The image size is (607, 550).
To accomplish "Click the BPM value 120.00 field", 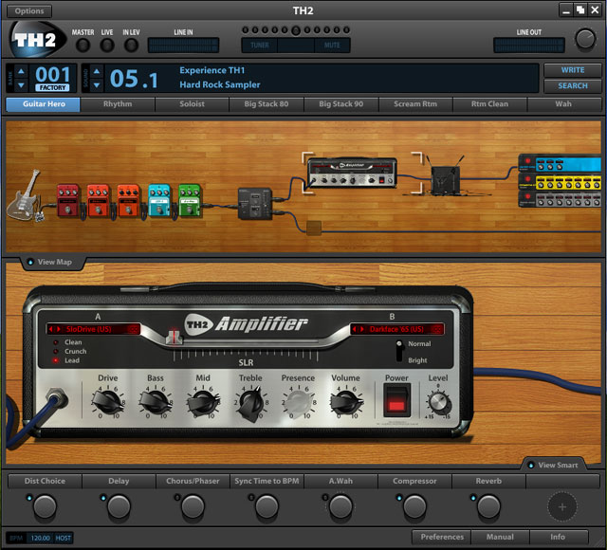I will [x=40, y=538].
